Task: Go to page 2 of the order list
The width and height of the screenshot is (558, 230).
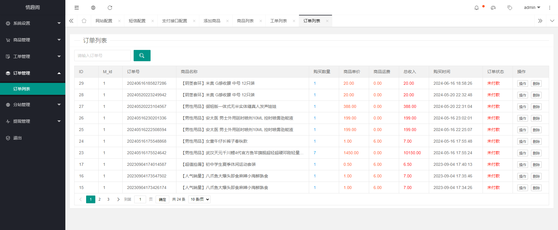Action: tap(99, 199)
